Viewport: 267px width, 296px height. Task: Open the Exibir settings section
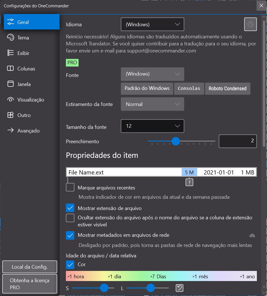tap(32, 53)
